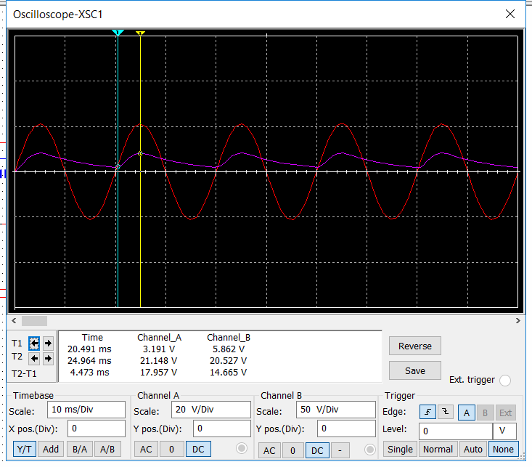Click the Channel B minus invert button
Image resolution: width=532 pixels, height=467 pixels.
point(340,450)
